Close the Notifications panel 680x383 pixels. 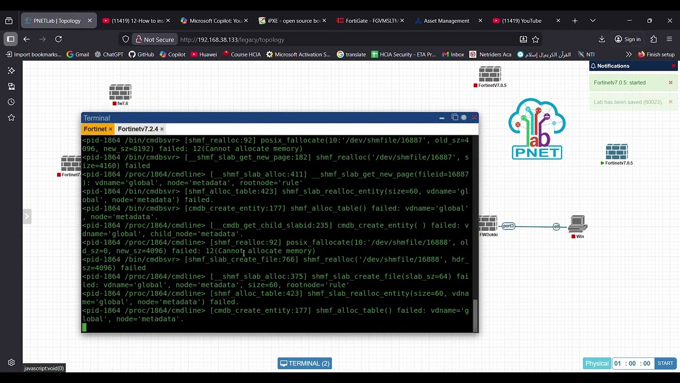click(x=674, y=66)
